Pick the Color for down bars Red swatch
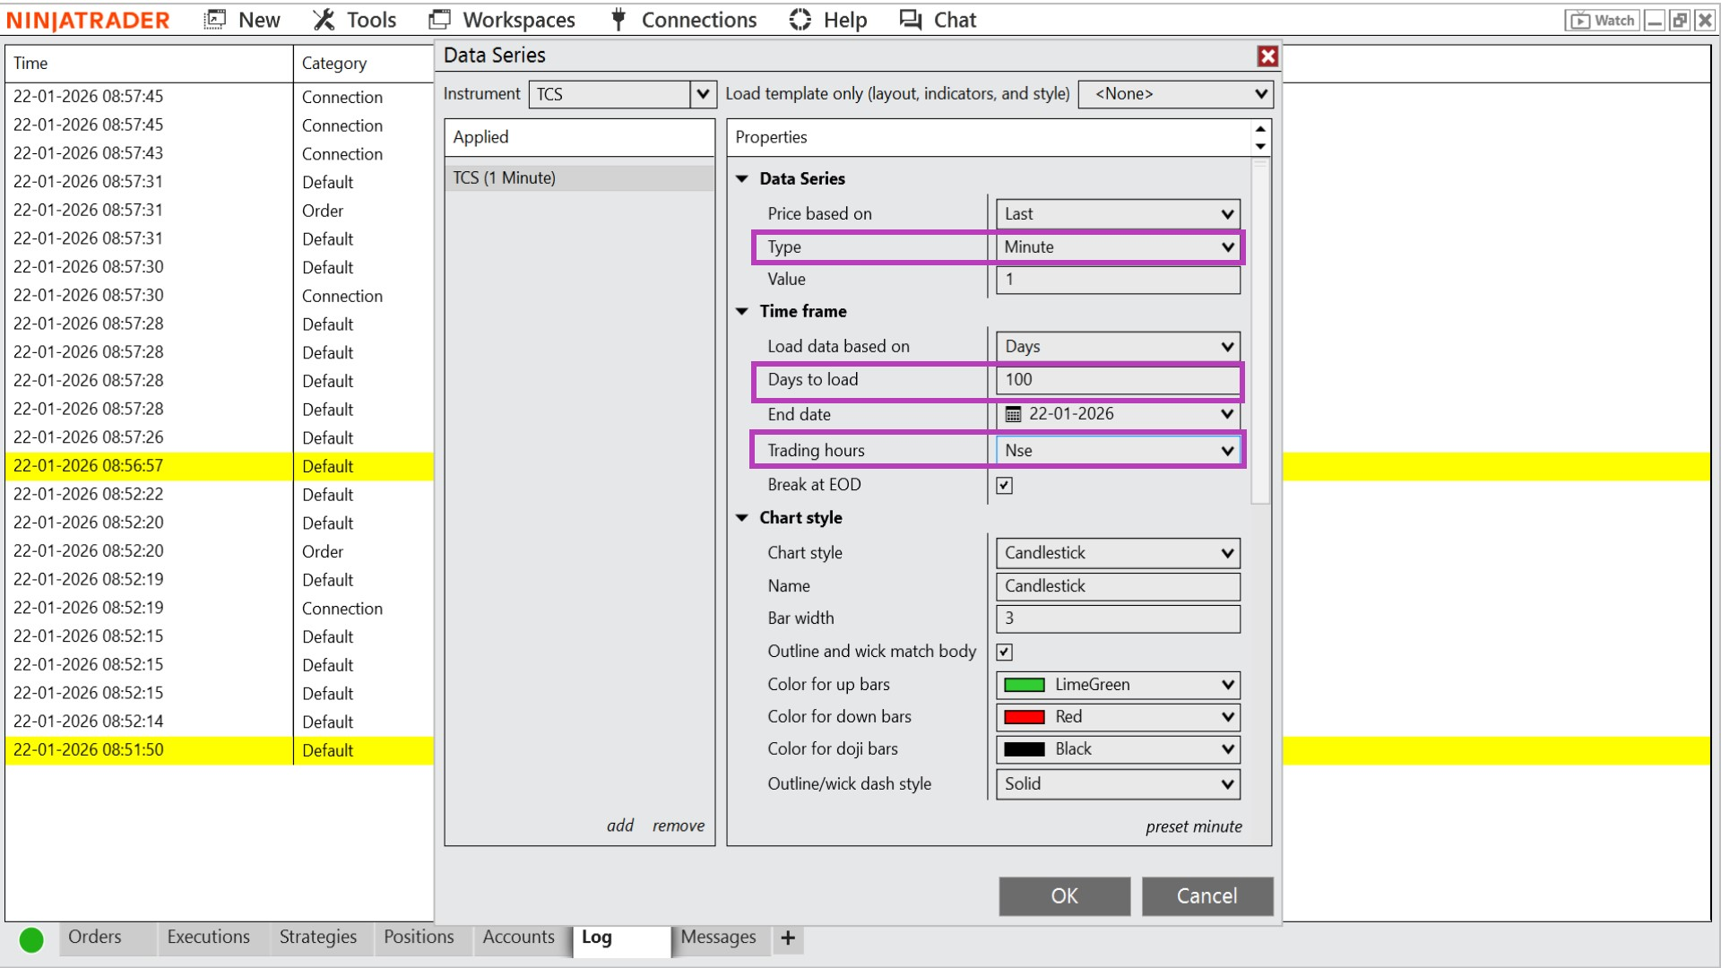The height and width of the screenshot is (968, 1721). coord(1025,717)
